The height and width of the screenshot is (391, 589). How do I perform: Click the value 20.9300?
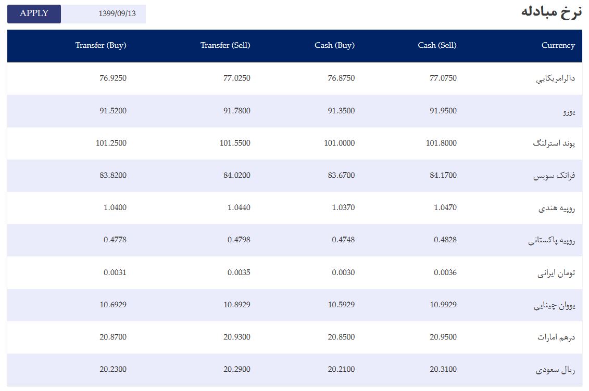[236, 337]
